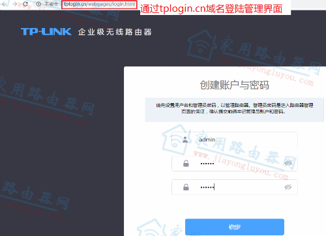The width and height of the screenshot is (326, 236).
Task: Click the browser back arrow
Action: pyautogui.click(x=4, y=4)
